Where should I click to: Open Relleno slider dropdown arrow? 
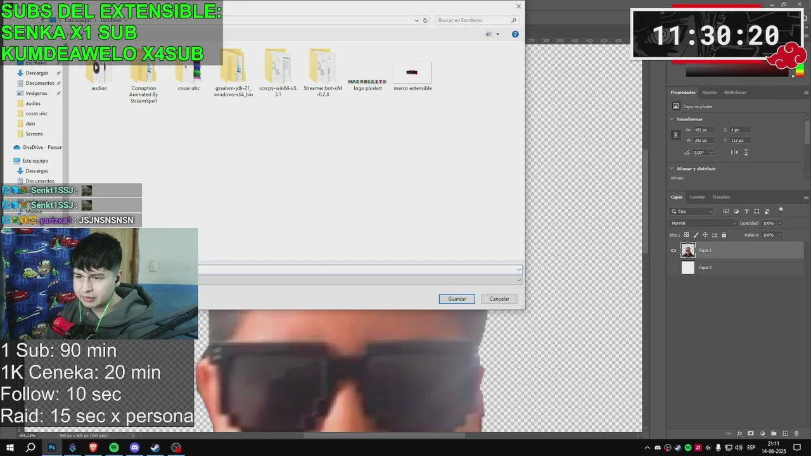tap(779, 235)
